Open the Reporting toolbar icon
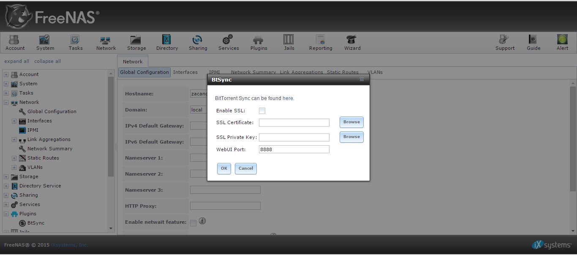Screen dimensions: 577x255 pos(321,43)
